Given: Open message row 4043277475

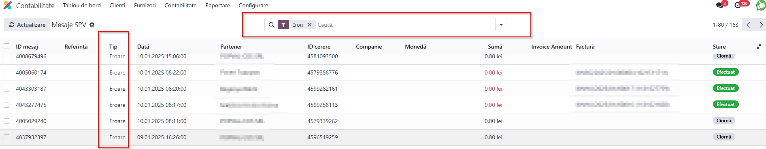Looking at the screenshot, I should (383, 105).
